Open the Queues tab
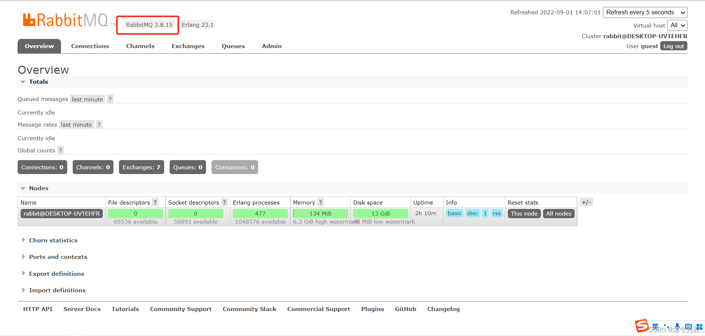 click(233, 46)
